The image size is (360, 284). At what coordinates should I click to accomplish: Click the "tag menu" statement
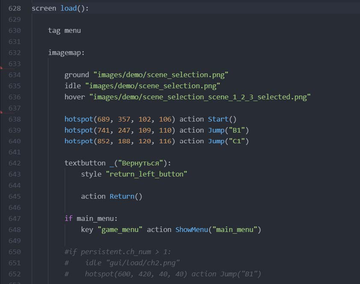[x=64, y=31]
